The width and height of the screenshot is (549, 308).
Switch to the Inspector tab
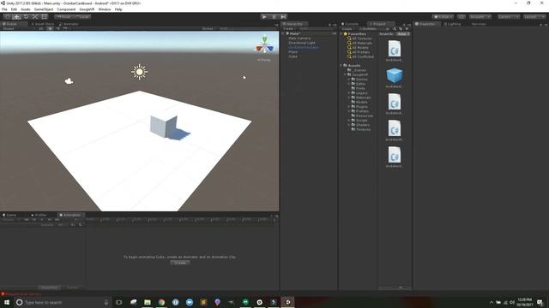point(427,24)
